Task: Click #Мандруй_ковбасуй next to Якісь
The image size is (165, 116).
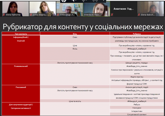Action: pos(137,49)
